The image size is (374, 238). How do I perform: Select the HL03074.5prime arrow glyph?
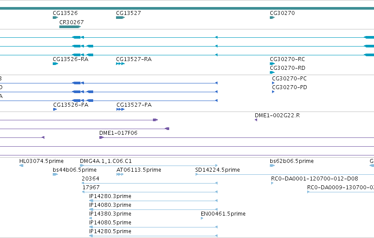(21, 166)
